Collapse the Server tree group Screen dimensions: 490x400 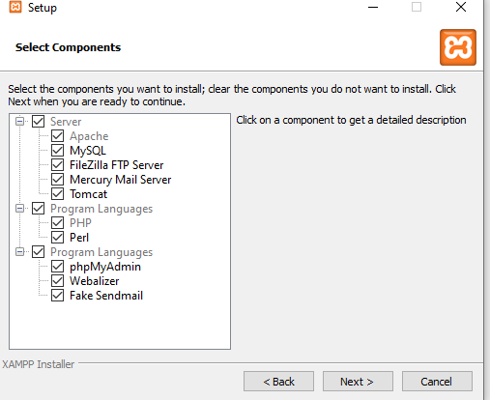19,122
